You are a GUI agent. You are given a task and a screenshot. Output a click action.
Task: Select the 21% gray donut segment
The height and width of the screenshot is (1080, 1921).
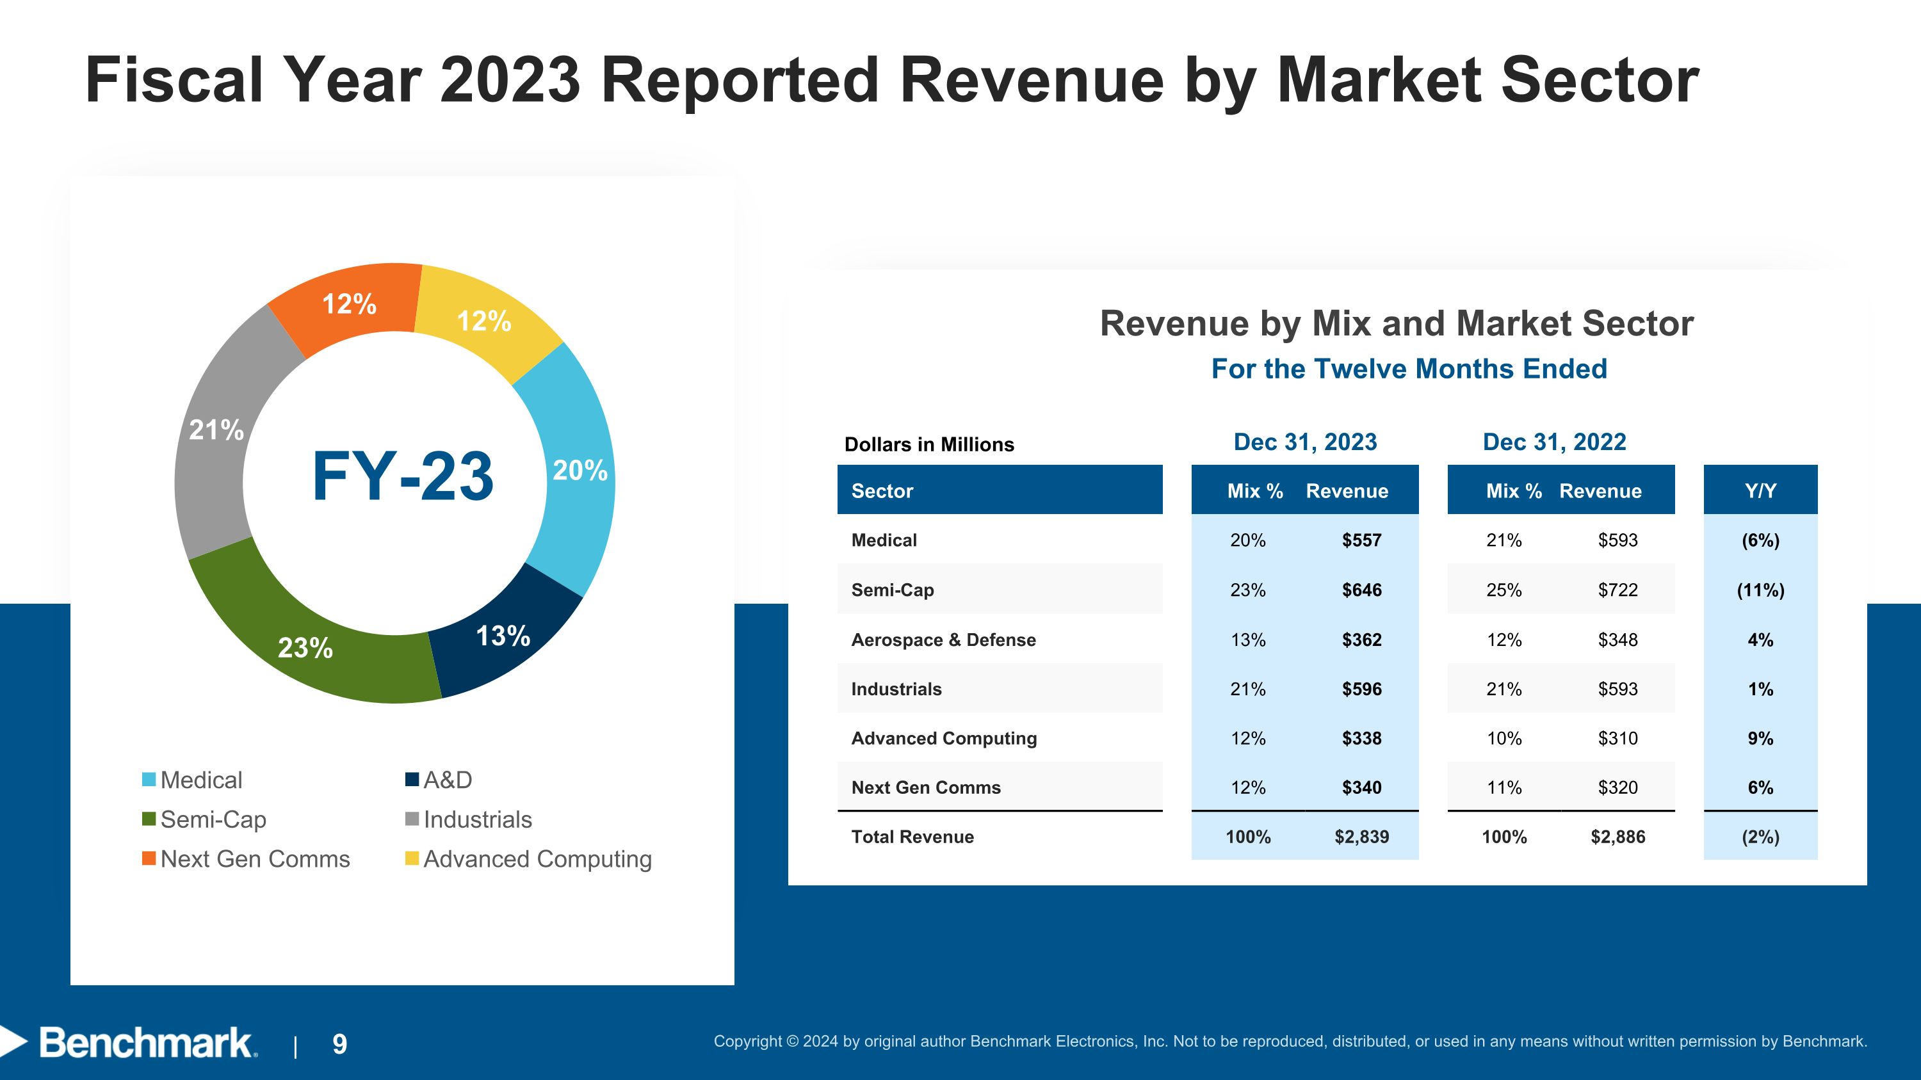(x=216, y=430)
